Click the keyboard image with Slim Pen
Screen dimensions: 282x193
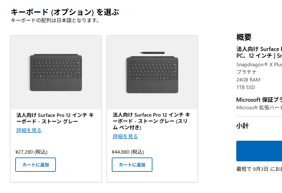pyautogui.click(x=152, y=72)
